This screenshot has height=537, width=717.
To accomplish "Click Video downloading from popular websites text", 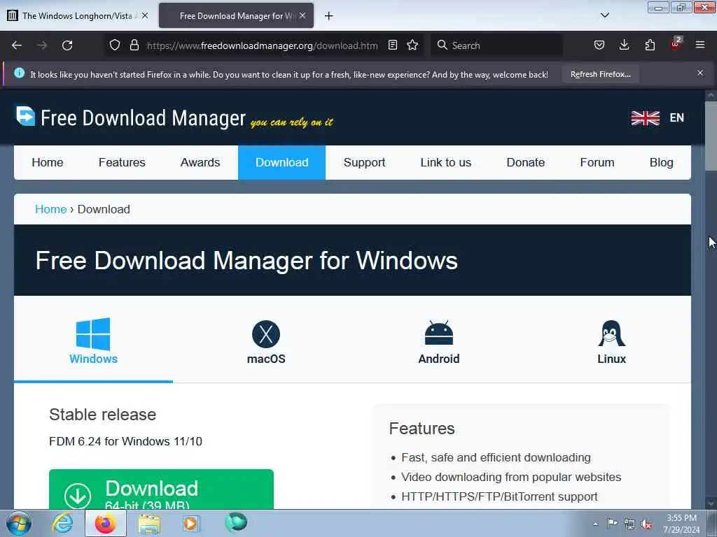I will click(x=511, y=477).
